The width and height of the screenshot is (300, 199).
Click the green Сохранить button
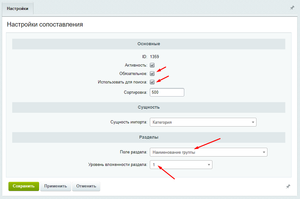coord(24,186)
